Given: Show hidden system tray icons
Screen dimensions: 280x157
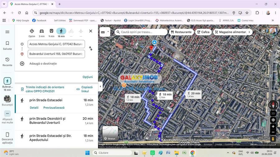Looking at the screenshot, I should (228, 153).
